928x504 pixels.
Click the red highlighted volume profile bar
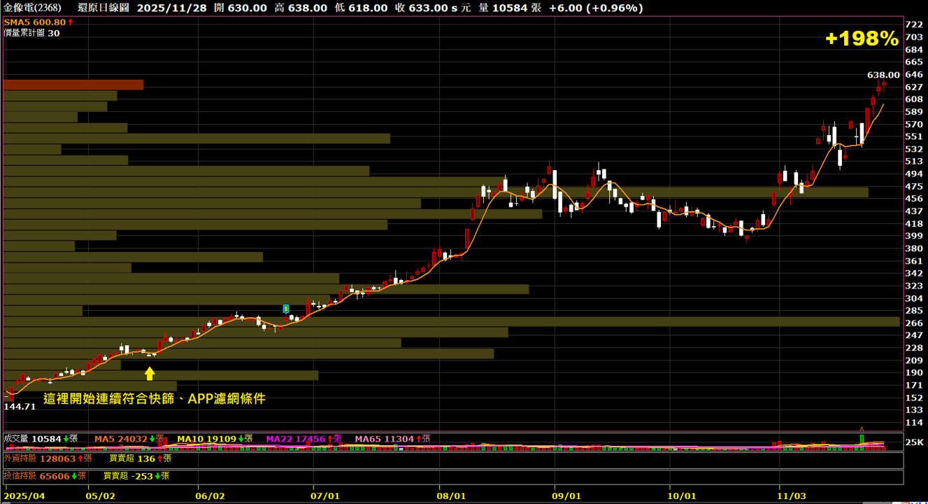click(73, 85)
